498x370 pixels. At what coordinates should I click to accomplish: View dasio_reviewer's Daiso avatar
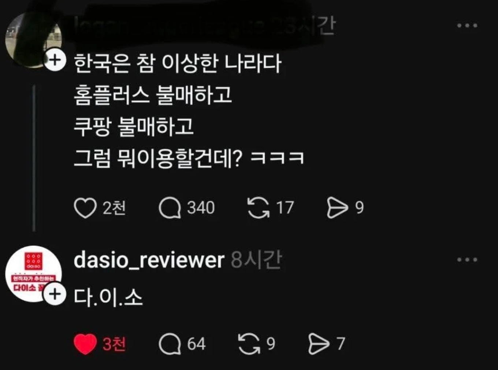point(33,274)
